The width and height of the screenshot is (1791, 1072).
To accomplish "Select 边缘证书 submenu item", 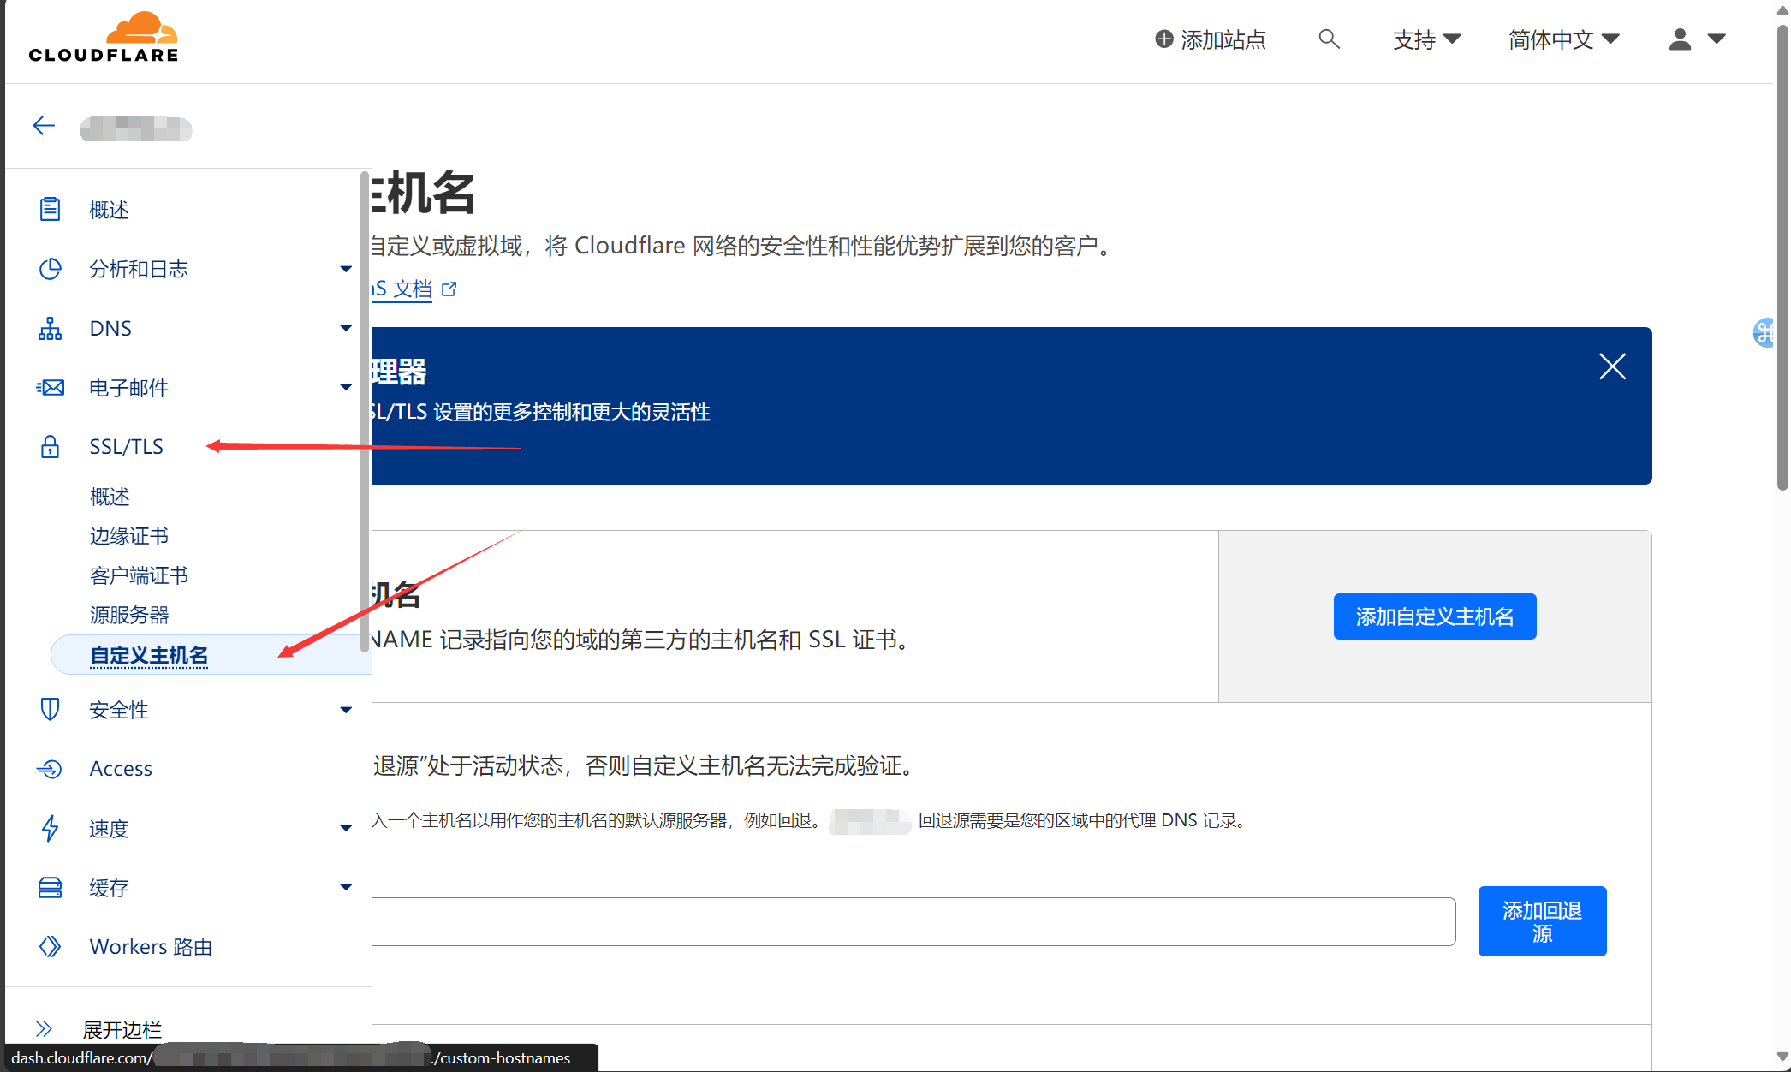I will (129, 536).
